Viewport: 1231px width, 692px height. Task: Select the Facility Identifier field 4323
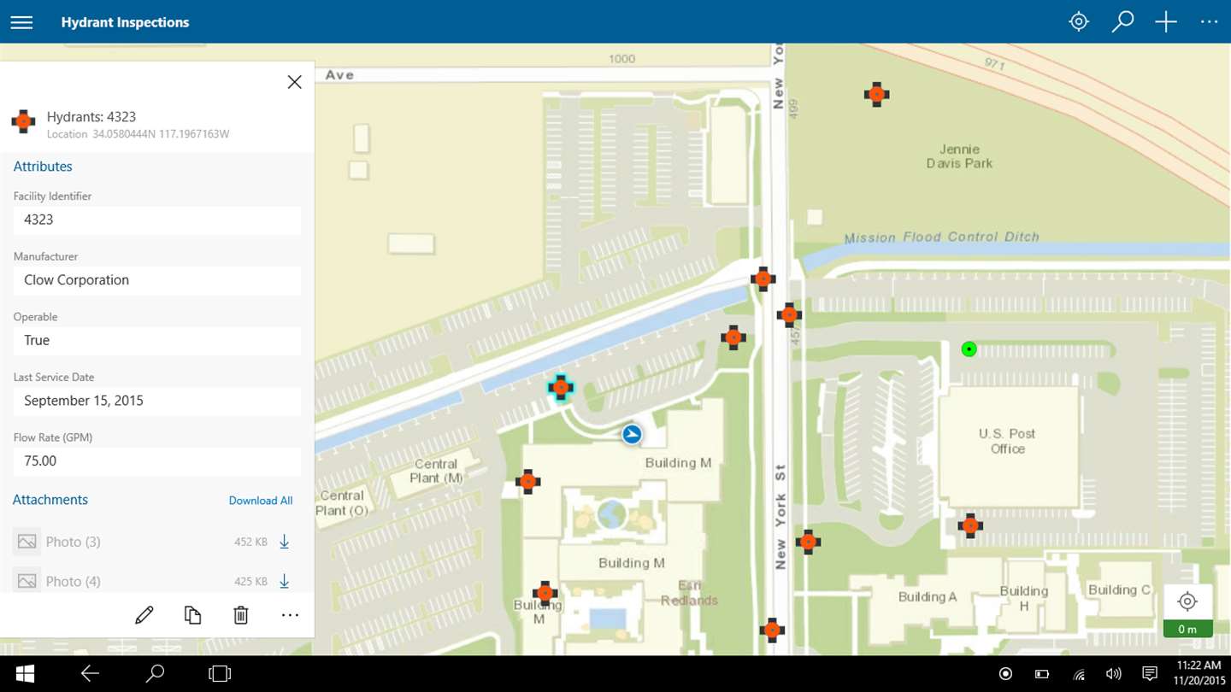157,220
